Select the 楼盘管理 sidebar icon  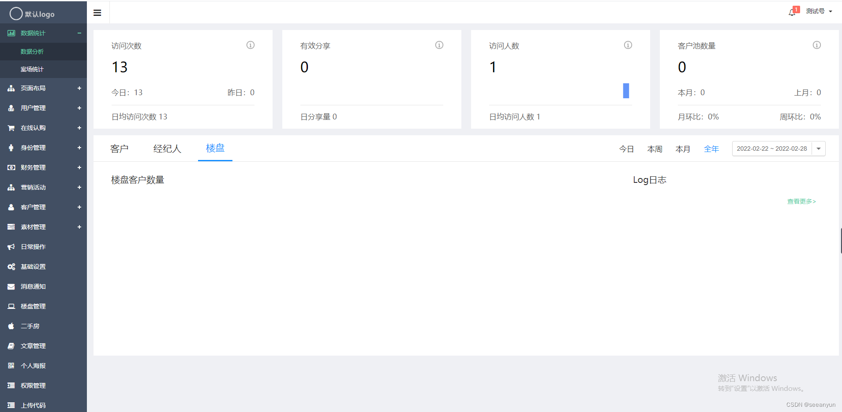(x=11, y=306)
